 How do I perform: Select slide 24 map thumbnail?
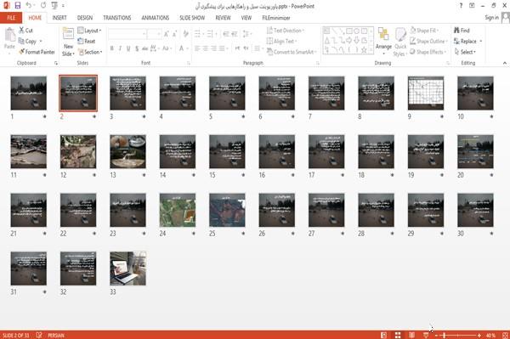click(x=178, y=210)
